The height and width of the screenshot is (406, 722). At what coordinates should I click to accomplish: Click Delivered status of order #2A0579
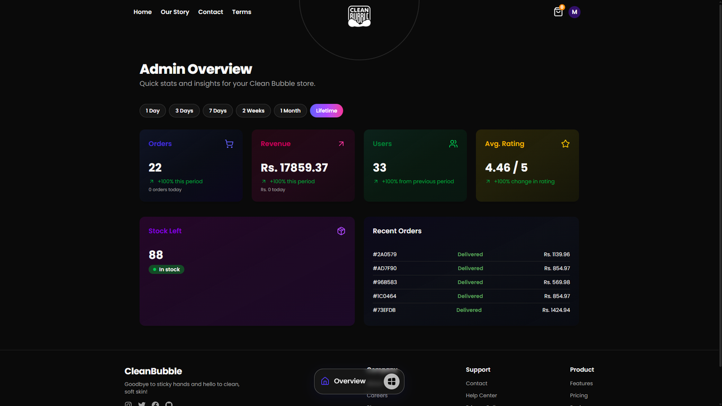(x=470, y=254)
